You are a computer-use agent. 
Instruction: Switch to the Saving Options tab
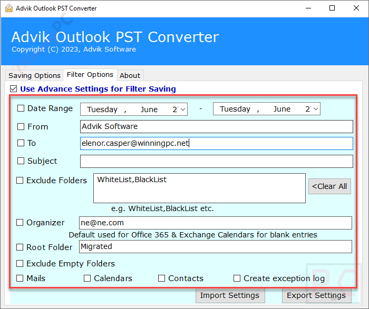click(34, 75)
